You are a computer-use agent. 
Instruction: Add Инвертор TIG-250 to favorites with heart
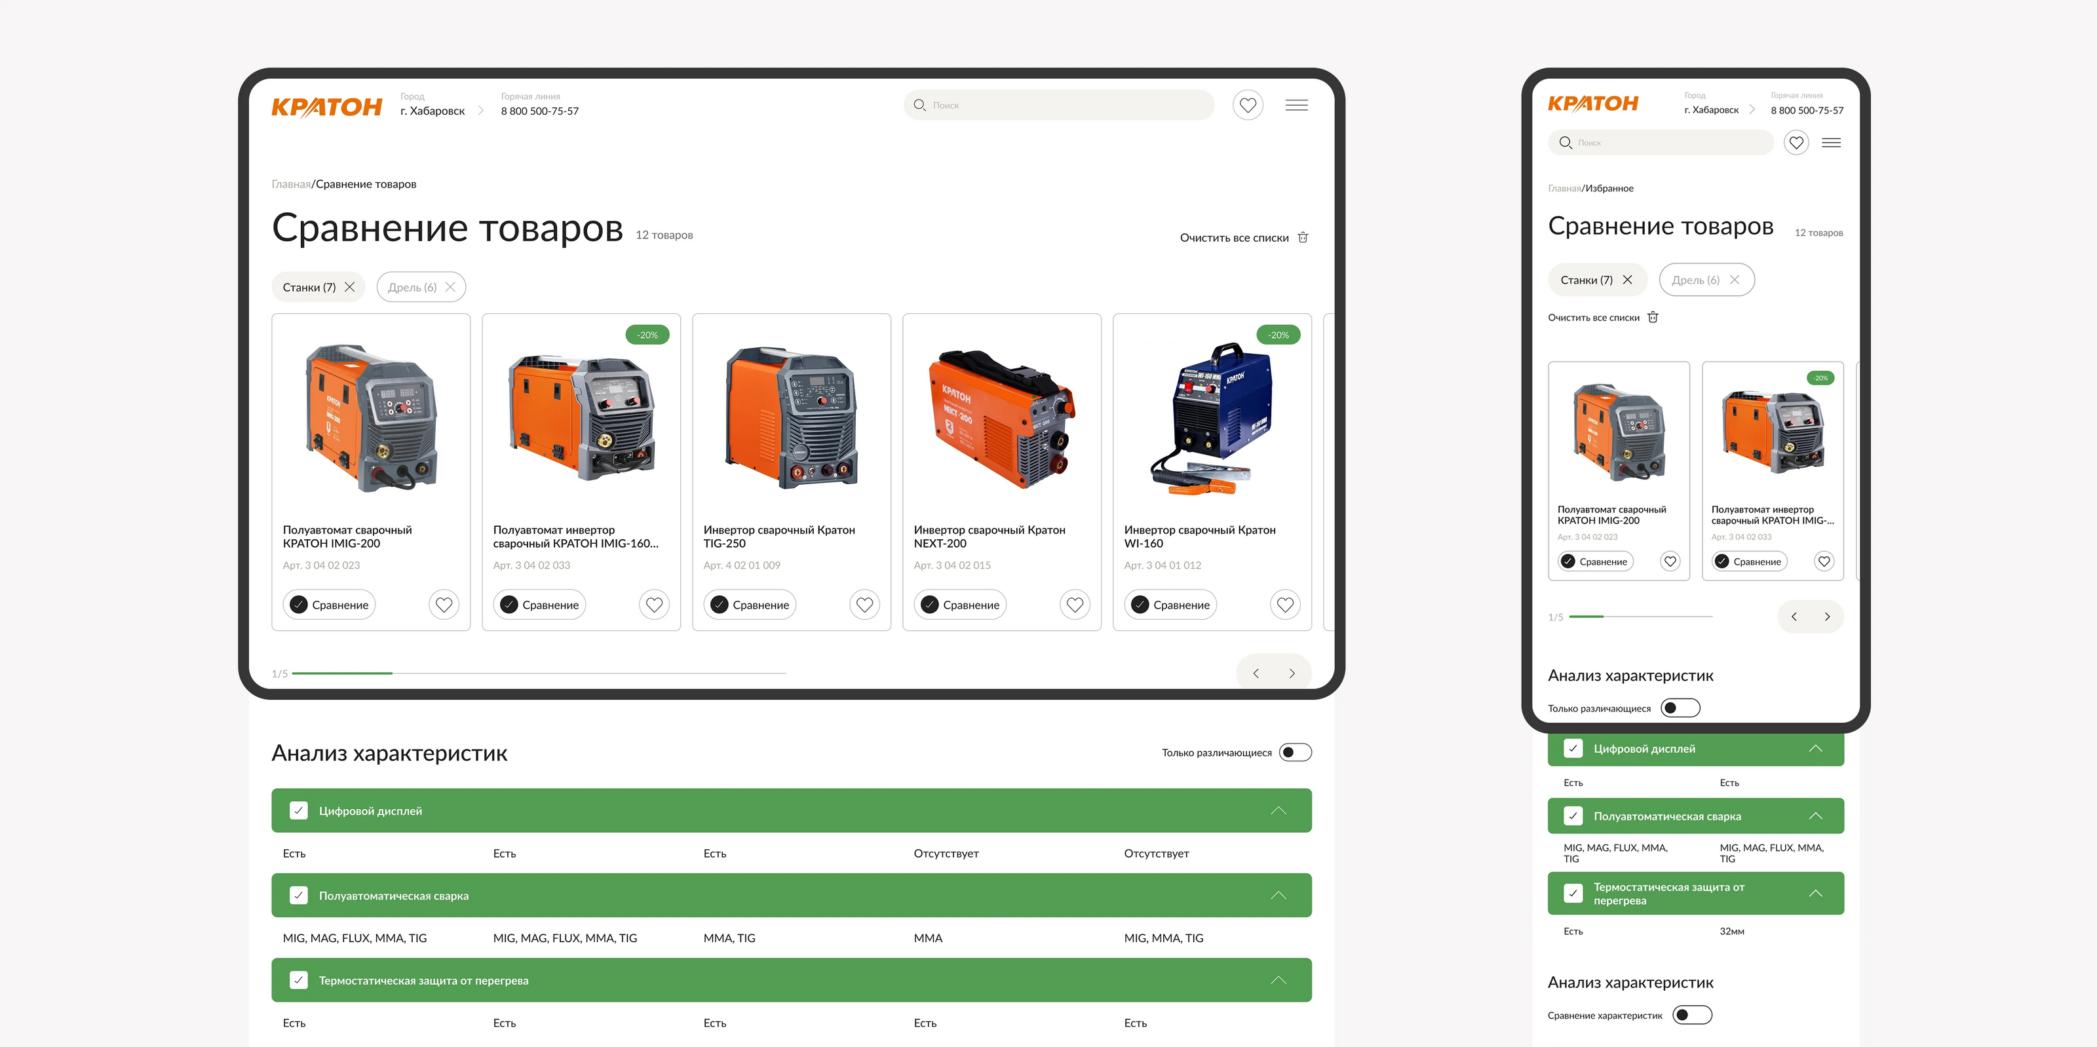[x=864, y=605]
